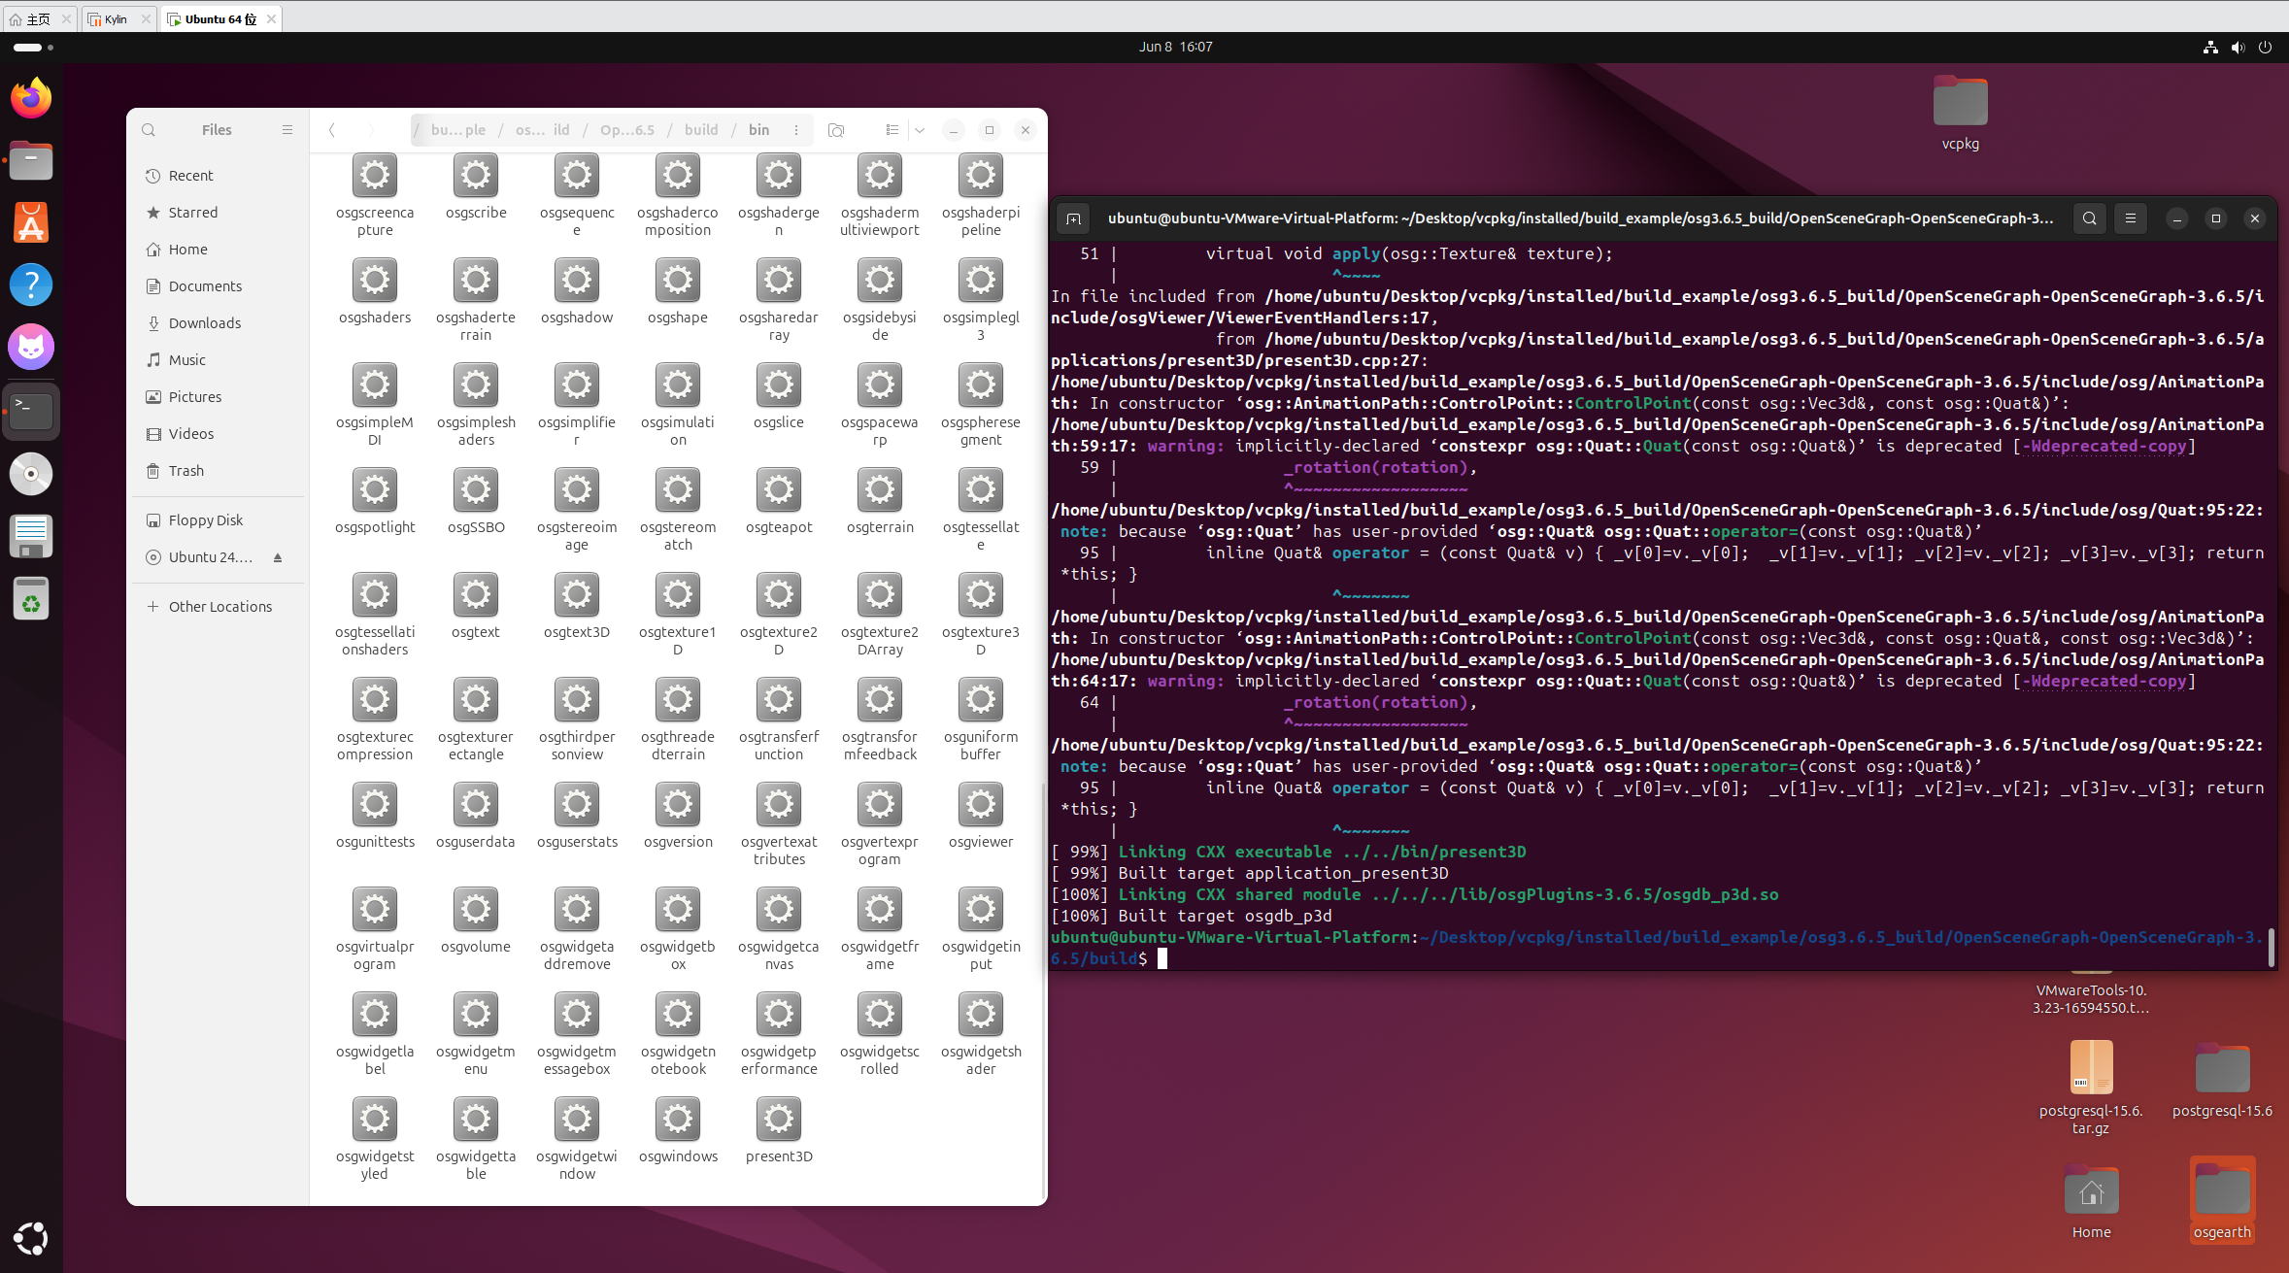Click the Files search icon

149,130
